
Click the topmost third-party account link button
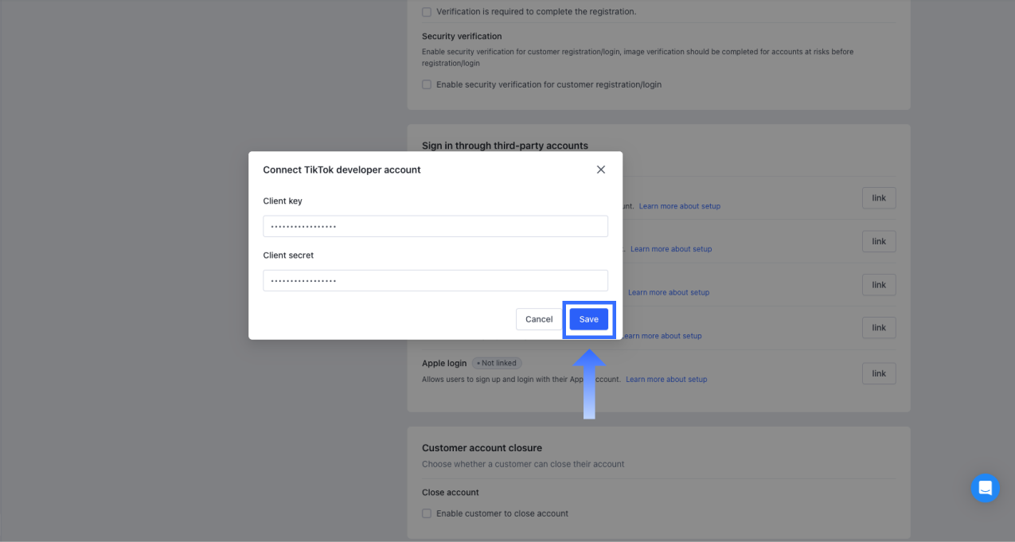(x=878, y=198)
